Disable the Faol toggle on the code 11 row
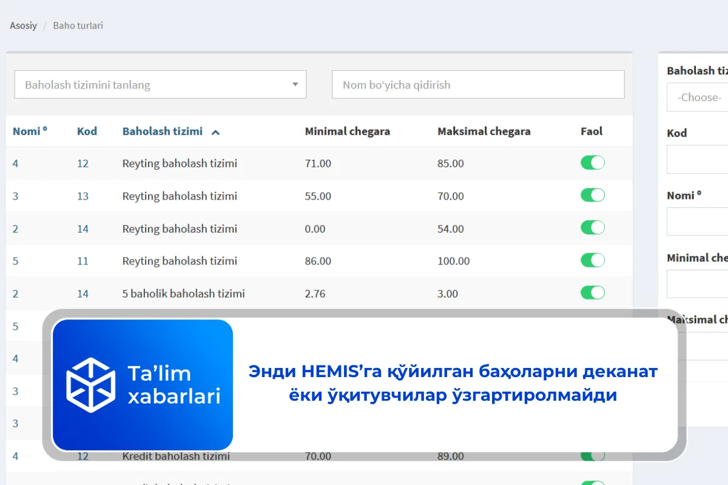This screenshot has width=728, height=485. click(x=593, y=259)
